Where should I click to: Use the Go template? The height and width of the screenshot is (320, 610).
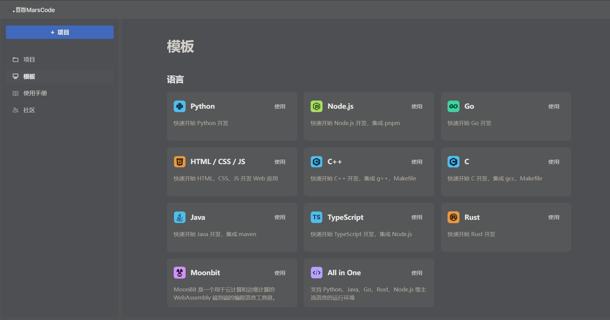pos(554,106)
